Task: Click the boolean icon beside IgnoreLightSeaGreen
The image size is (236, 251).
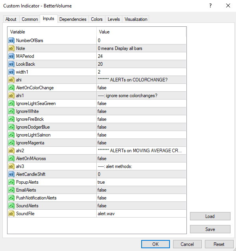Action: (x=11, y=103)
